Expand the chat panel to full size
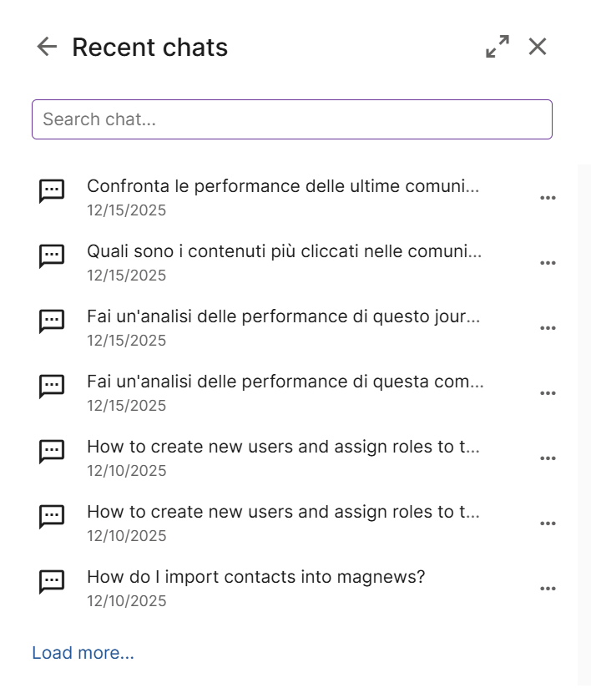This screenshot has width=591, height=693. [x=498, y=47]
